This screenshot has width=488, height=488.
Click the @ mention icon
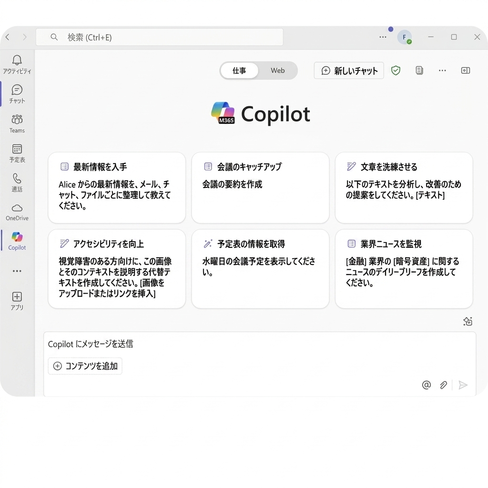tap(427, 385)
